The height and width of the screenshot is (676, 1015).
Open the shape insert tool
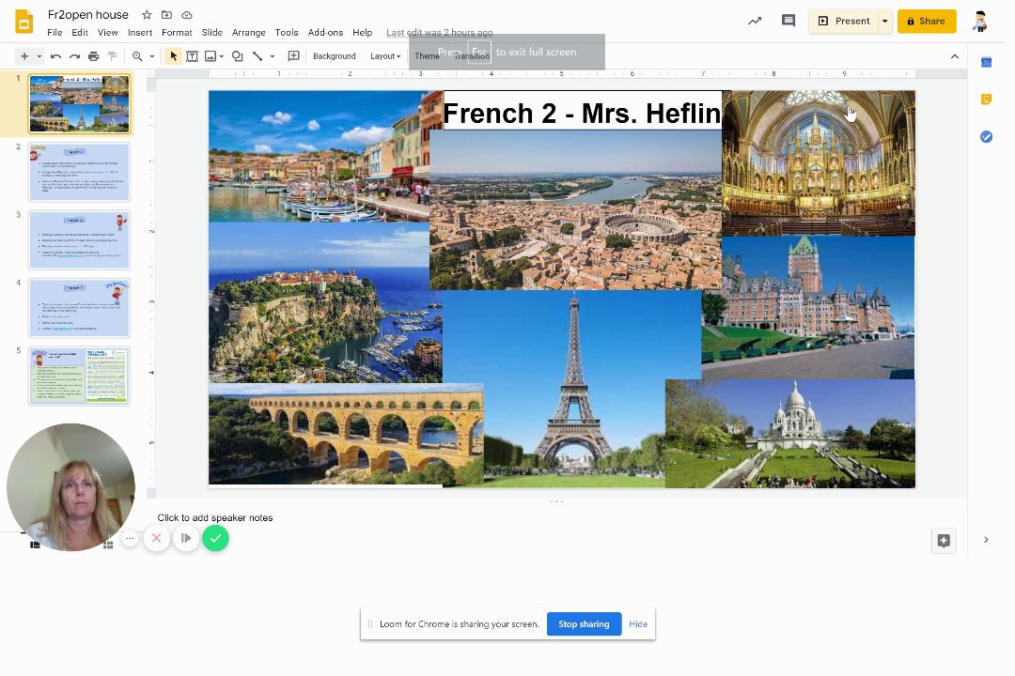tap(238, 56)
